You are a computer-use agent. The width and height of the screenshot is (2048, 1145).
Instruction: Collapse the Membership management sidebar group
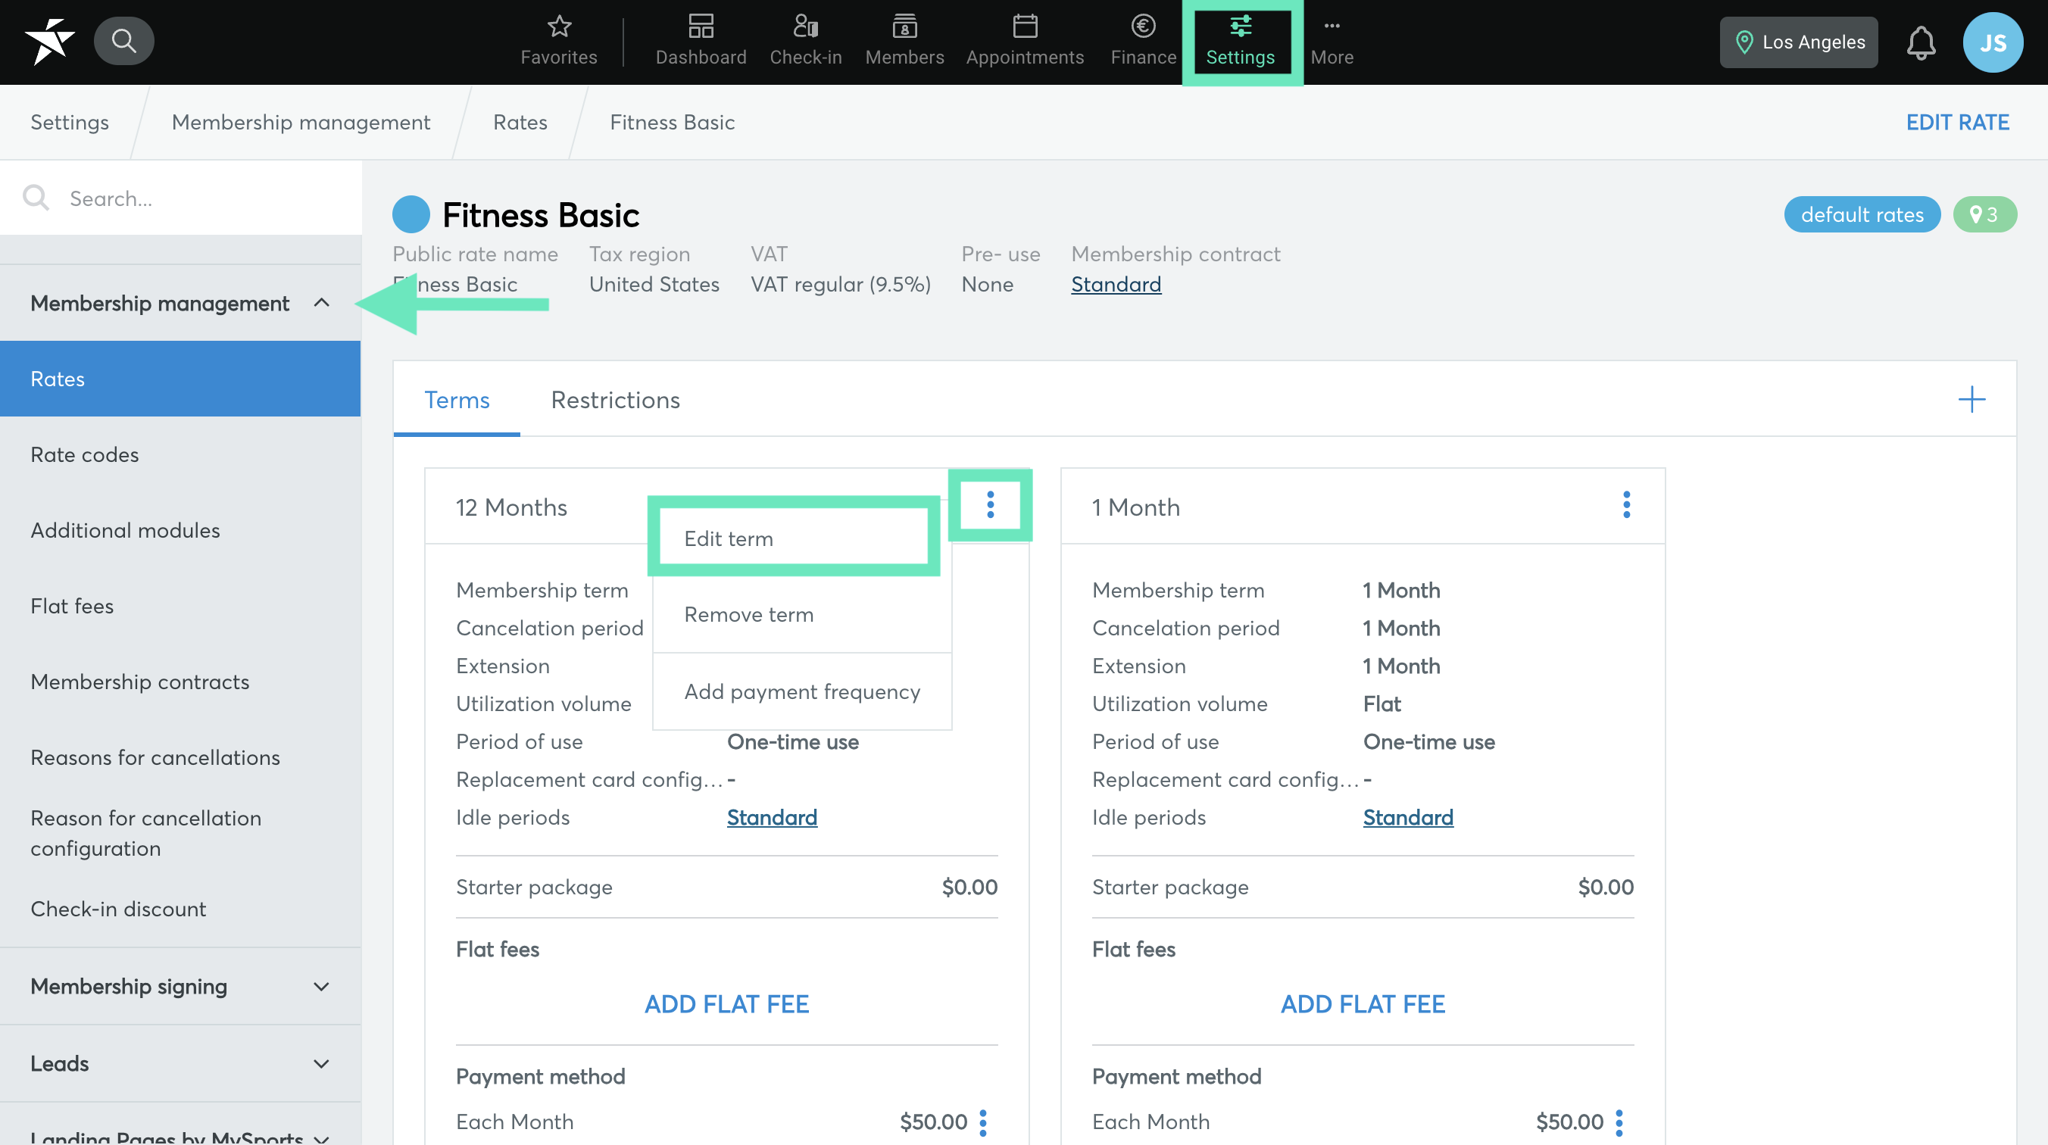tap(180, 303)
